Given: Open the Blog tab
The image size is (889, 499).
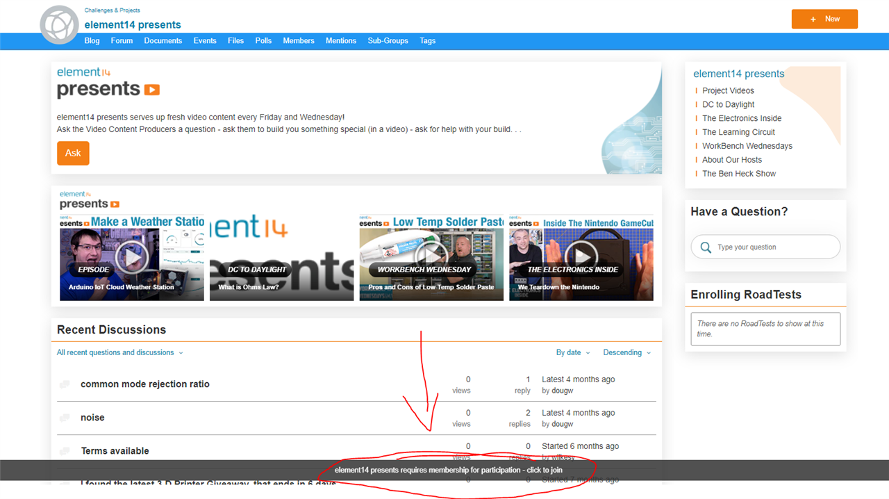Looking at the screenshot, I should tap(92, 41).
